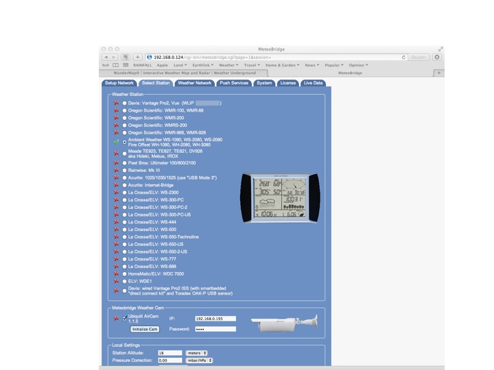Click the reload icon in address bar
Screen dimensions: 494x370
click(x=403, y=57)
